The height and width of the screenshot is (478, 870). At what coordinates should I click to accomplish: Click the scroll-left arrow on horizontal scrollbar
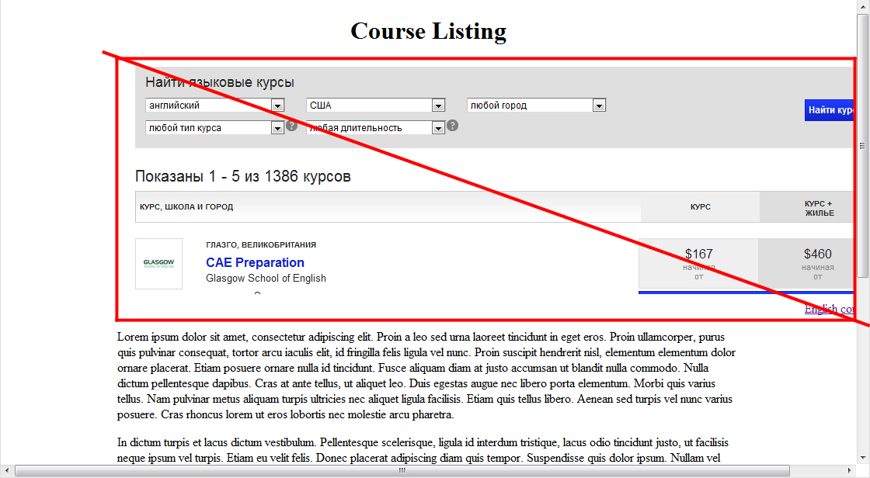tap(8, 470)
